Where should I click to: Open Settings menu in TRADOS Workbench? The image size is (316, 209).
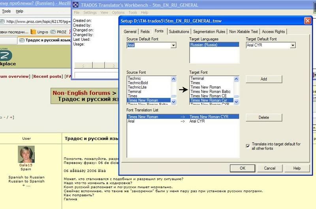[90, 13]
